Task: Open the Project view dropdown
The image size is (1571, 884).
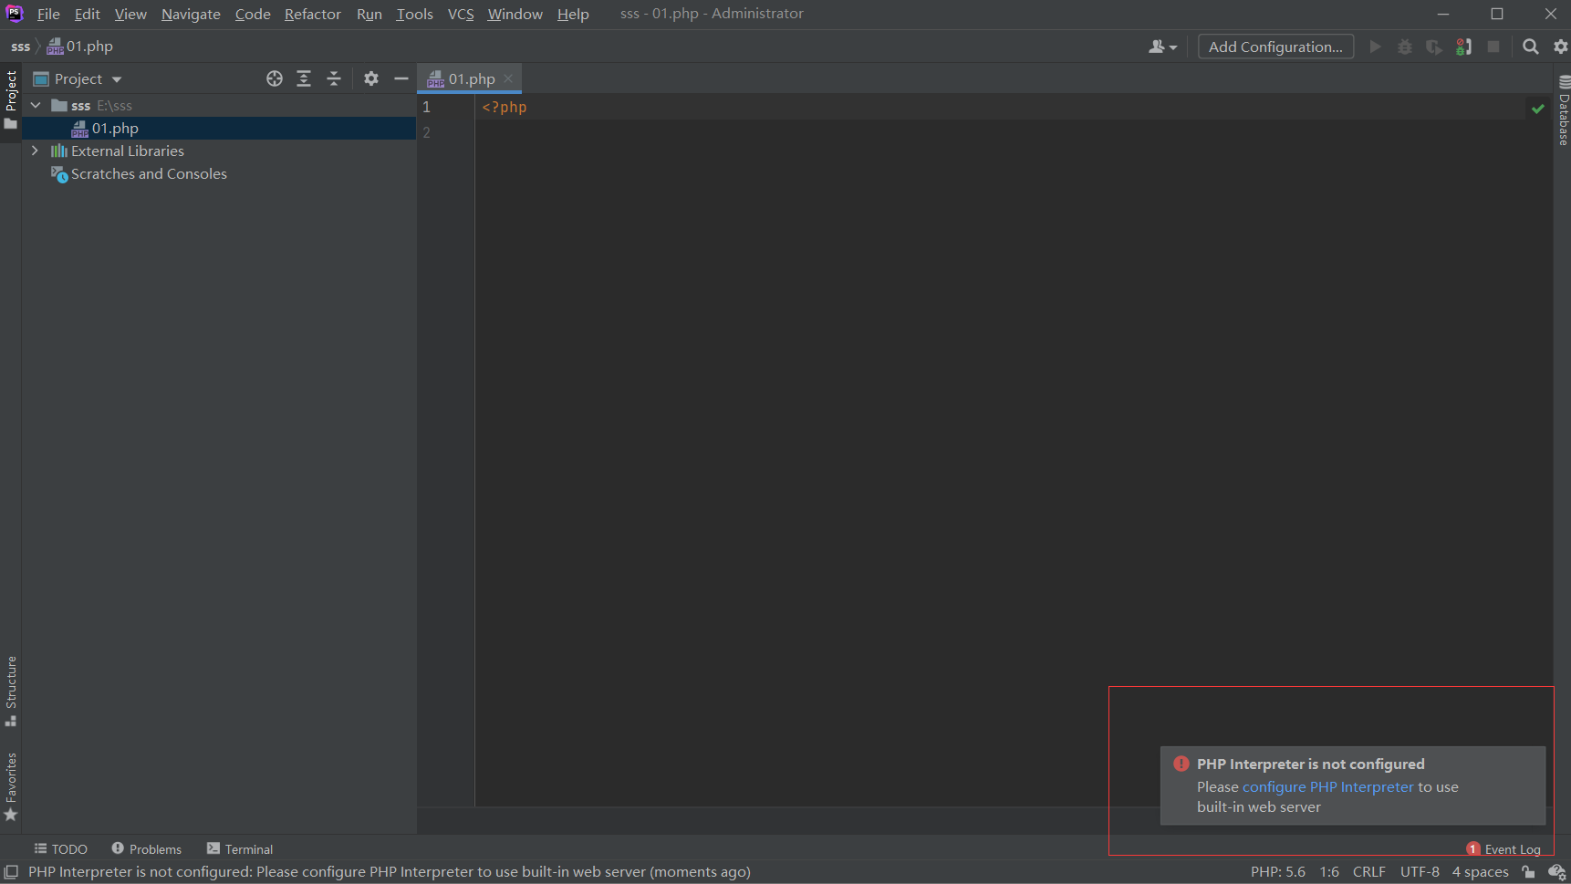Action: click(82, 78)
